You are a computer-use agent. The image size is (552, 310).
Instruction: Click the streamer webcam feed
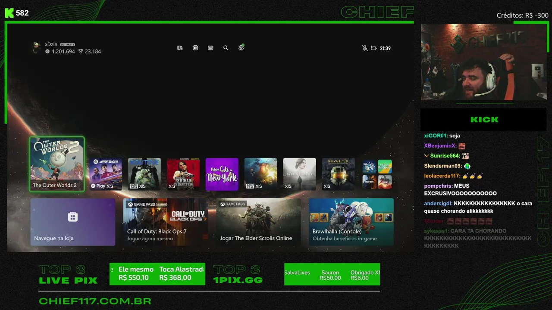[x=483, y=62]
